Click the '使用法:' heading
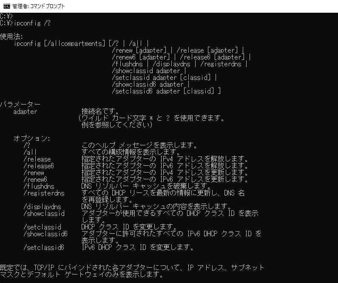 (x=11, y=37)
